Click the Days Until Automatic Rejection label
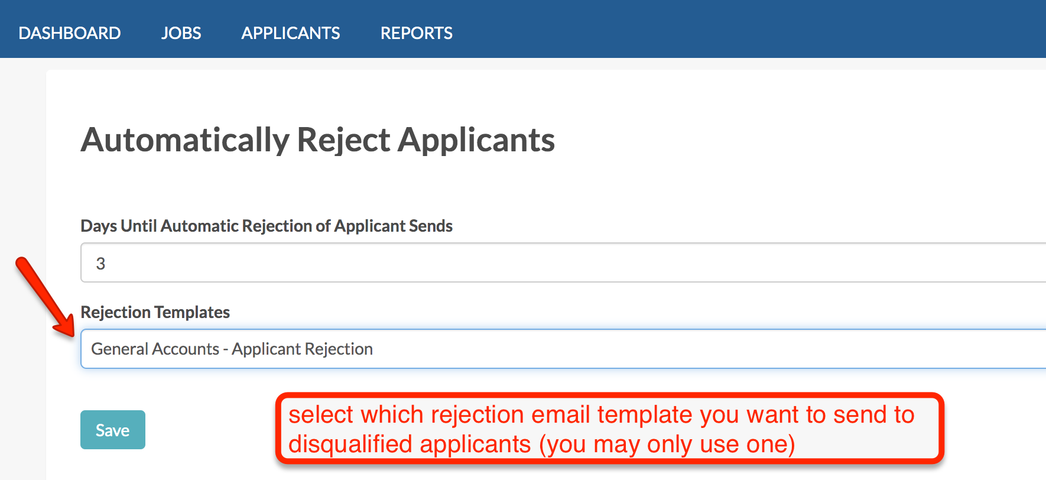1046x480 pixels. [x=266, y=226]
